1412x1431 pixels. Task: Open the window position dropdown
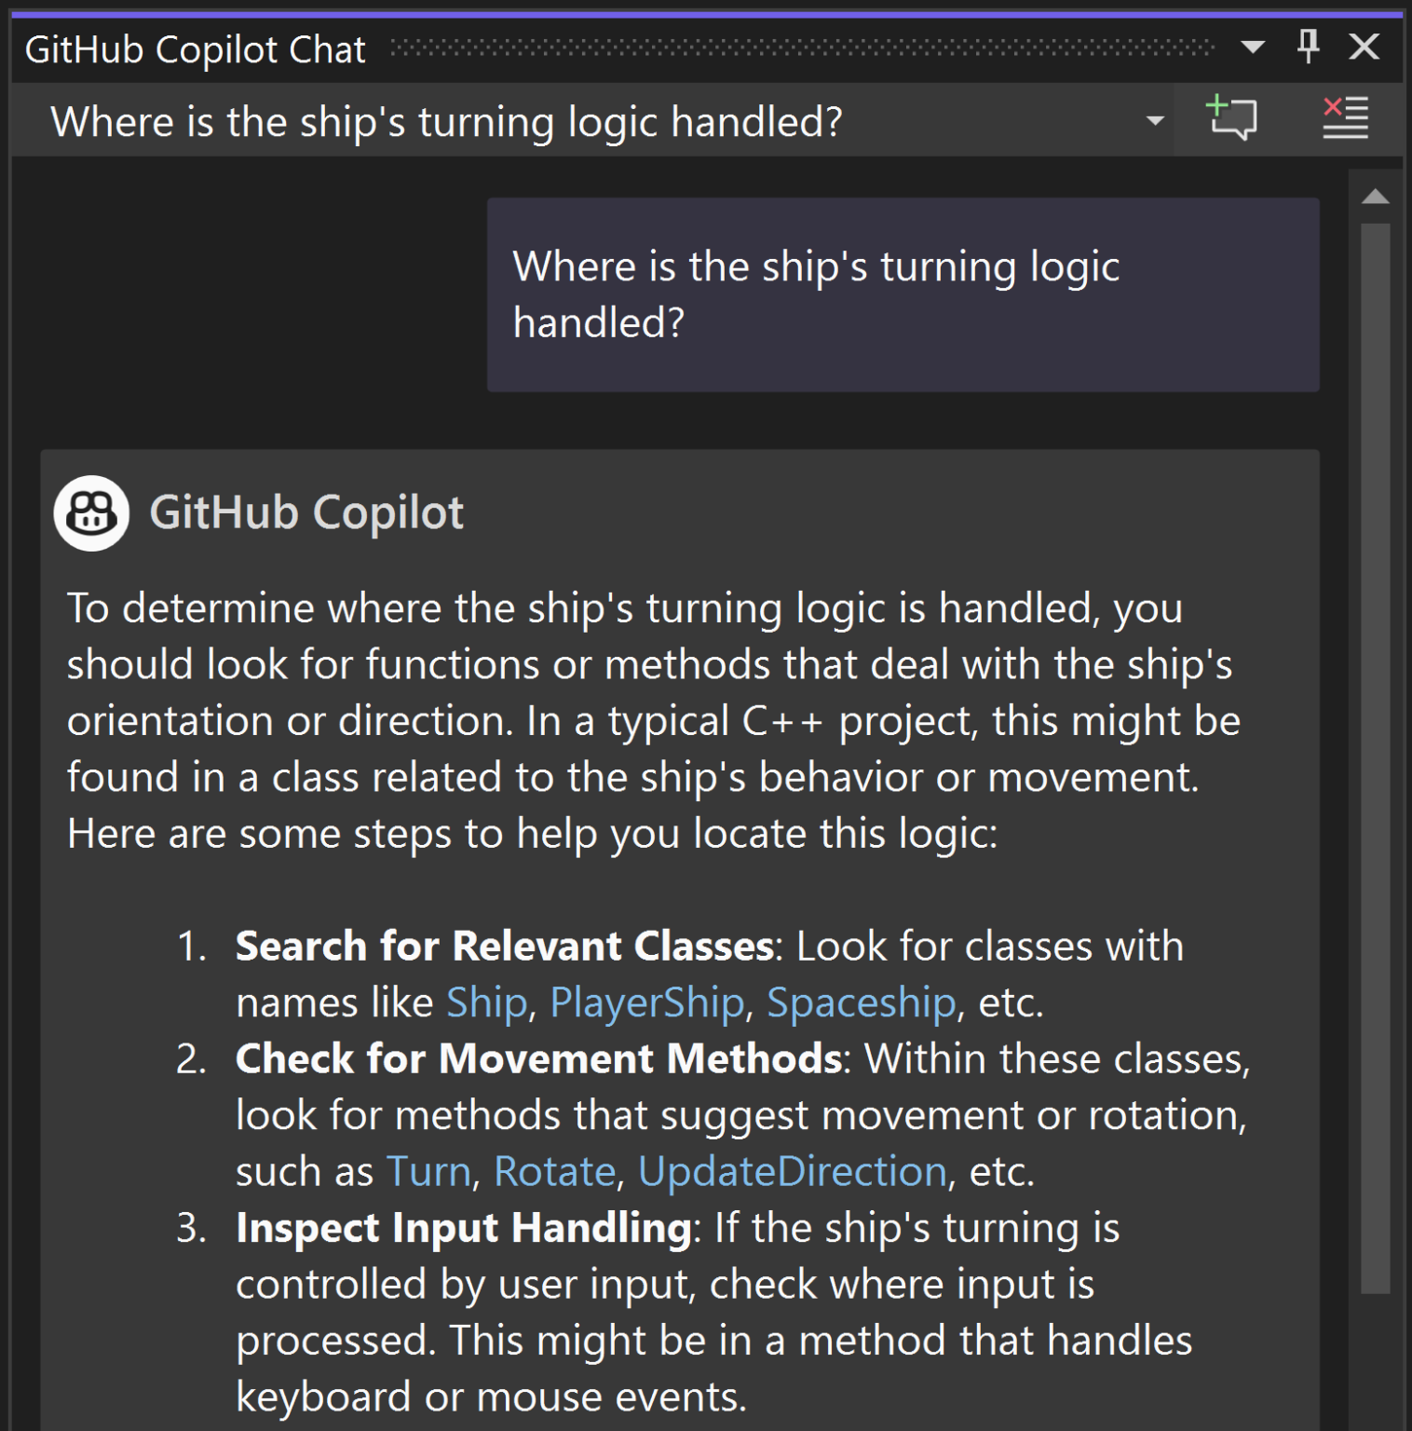[x=1253, y=48]
